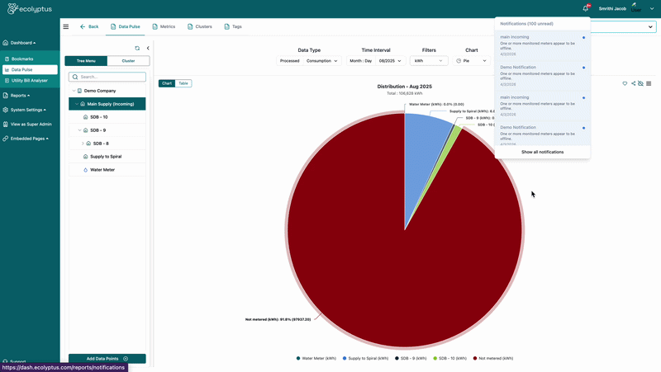Click the Not metered legend swatch
Screen dimensions: 661x372
pos(475,359)
